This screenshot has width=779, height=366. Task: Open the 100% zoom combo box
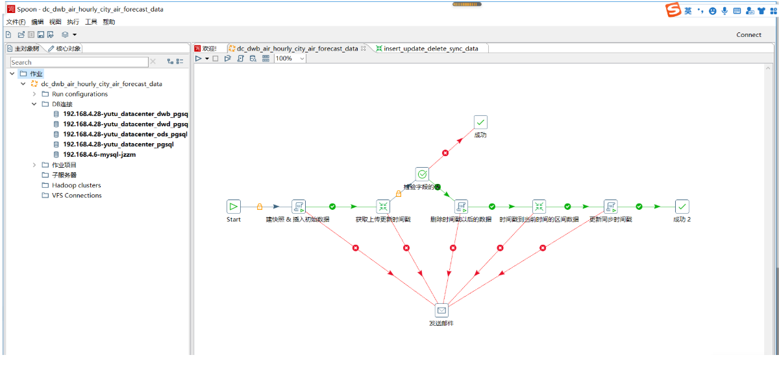click(290, 58)
